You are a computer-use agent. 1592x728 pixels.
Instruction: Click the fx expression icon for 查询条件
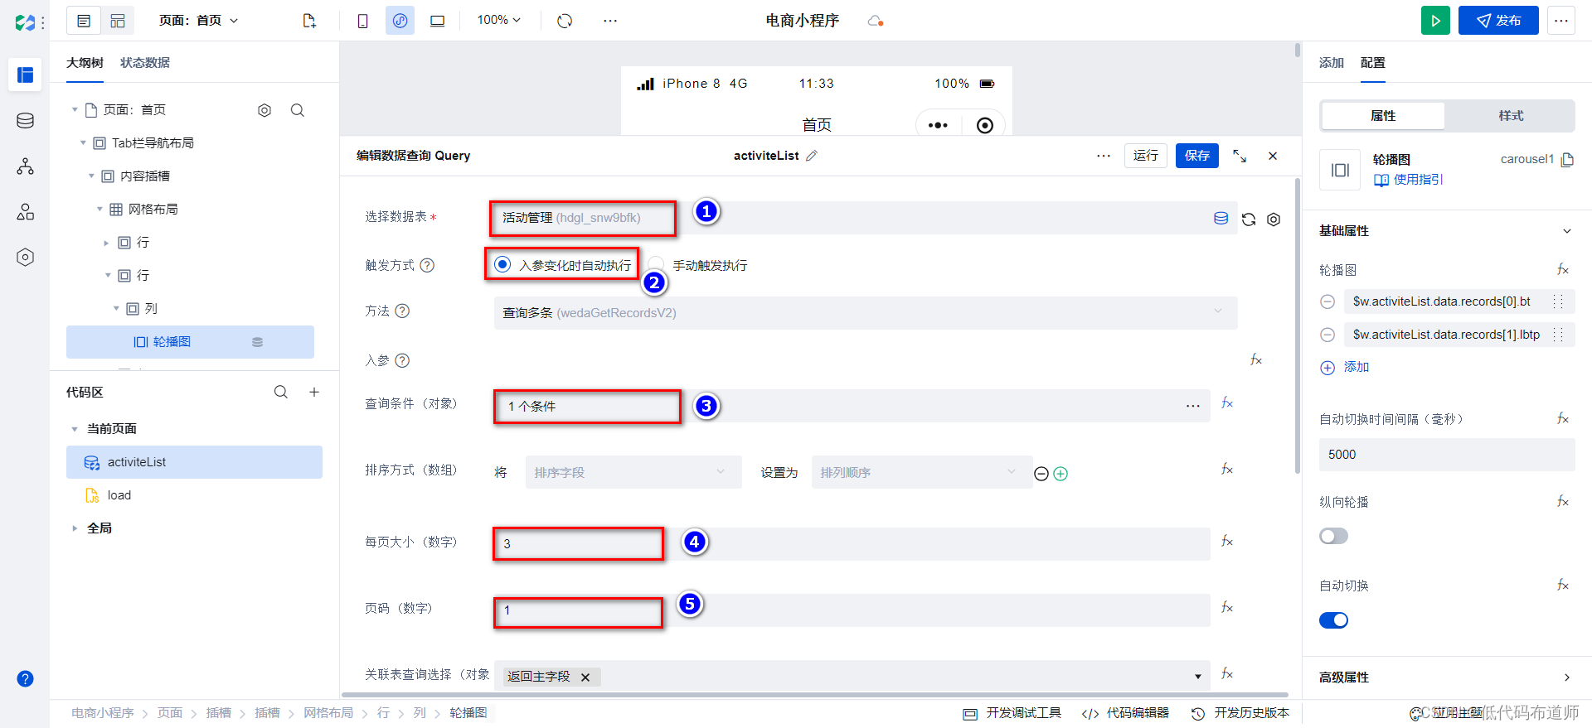coord(1227,403)
